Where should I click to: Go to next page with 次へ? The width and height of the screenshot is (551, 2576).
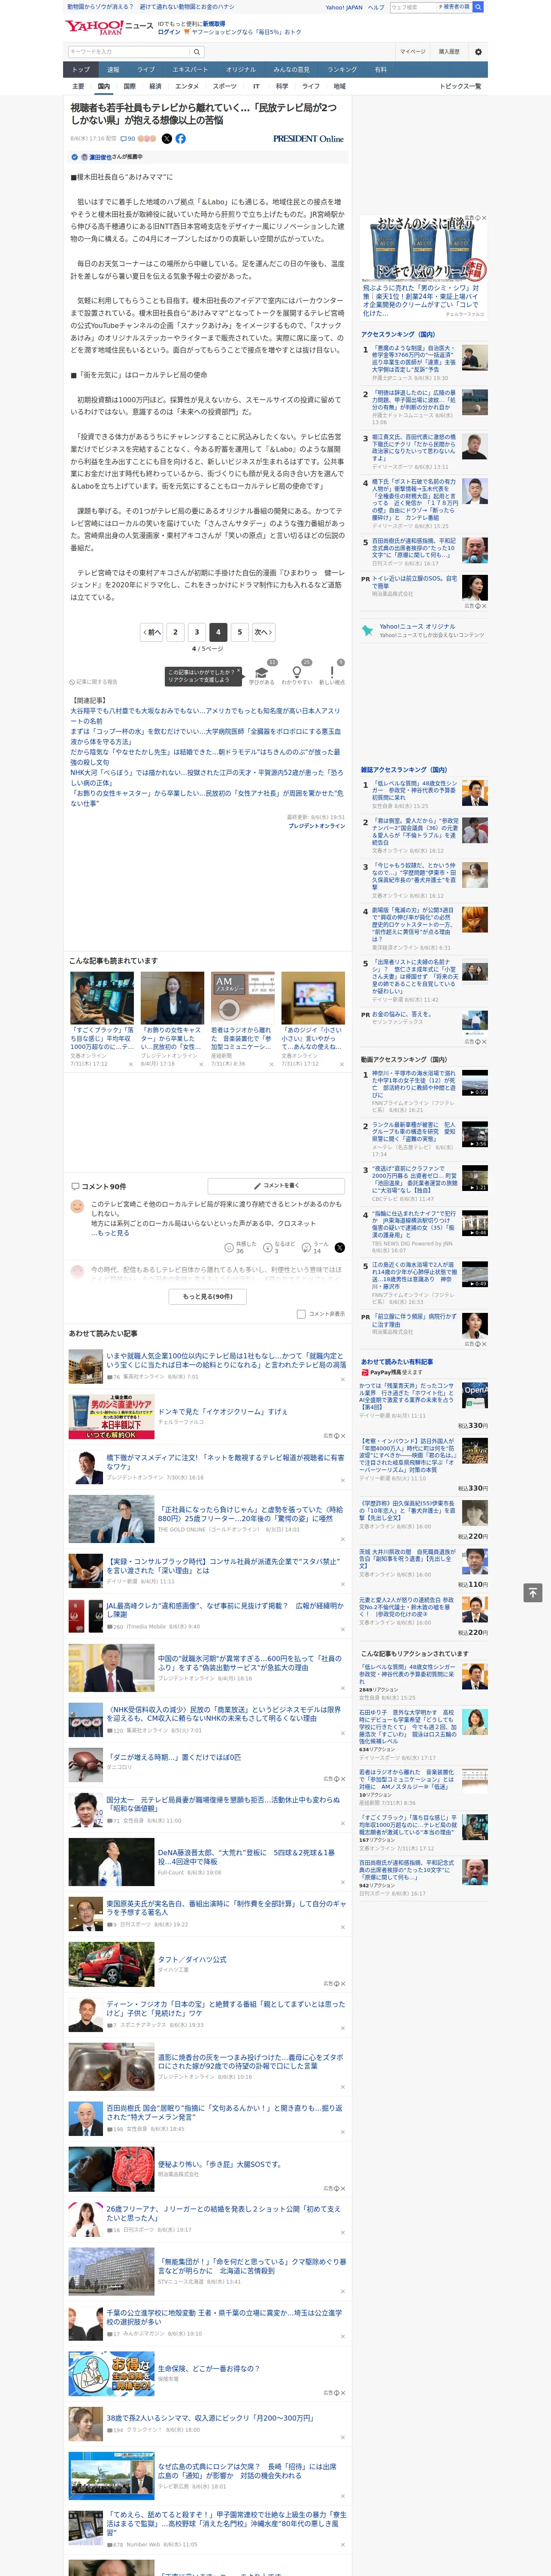[x=263, y=632]
